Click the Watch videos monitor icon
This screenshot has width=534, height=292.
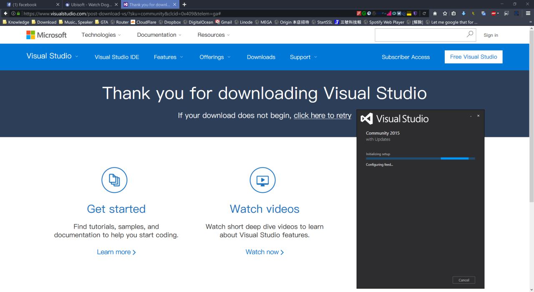pos(263,180)
